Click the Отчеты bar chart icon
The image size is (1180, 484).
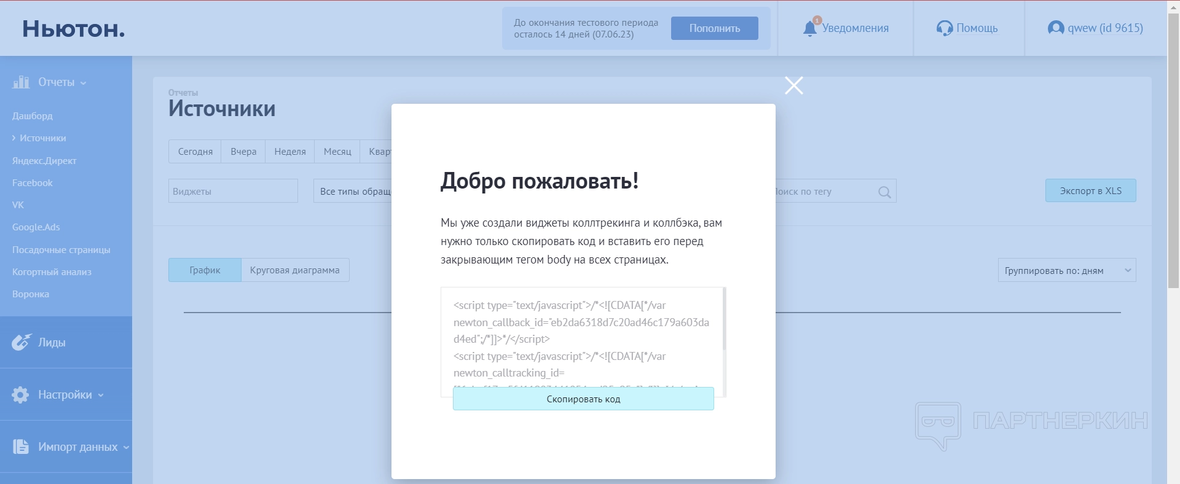click(21, 82)
